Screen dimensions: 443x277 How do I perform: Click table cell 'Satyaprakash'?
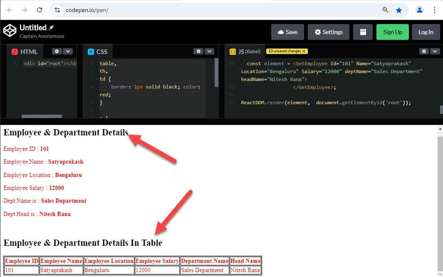61,270
